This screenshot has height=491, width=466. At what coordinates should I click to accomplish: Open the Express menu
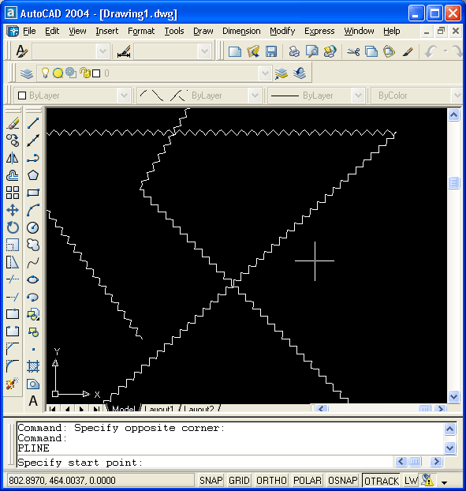click(319, 31)
